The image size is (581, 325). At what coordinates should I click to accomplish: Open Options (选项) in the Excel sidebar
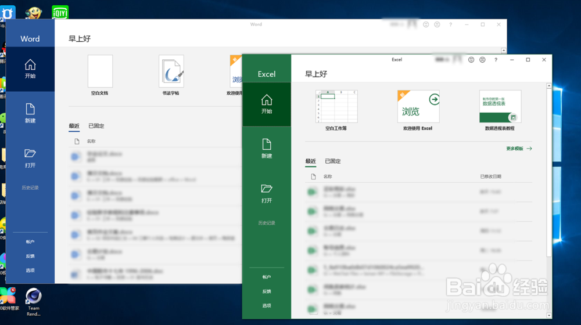coord(267,305)
